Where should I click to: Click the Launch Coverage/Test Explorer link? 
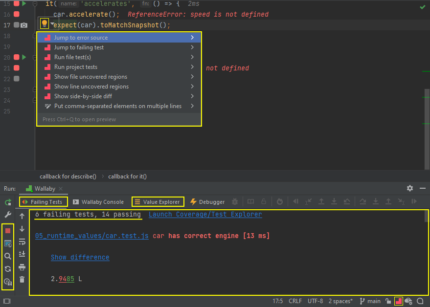[x=205, y=214]
